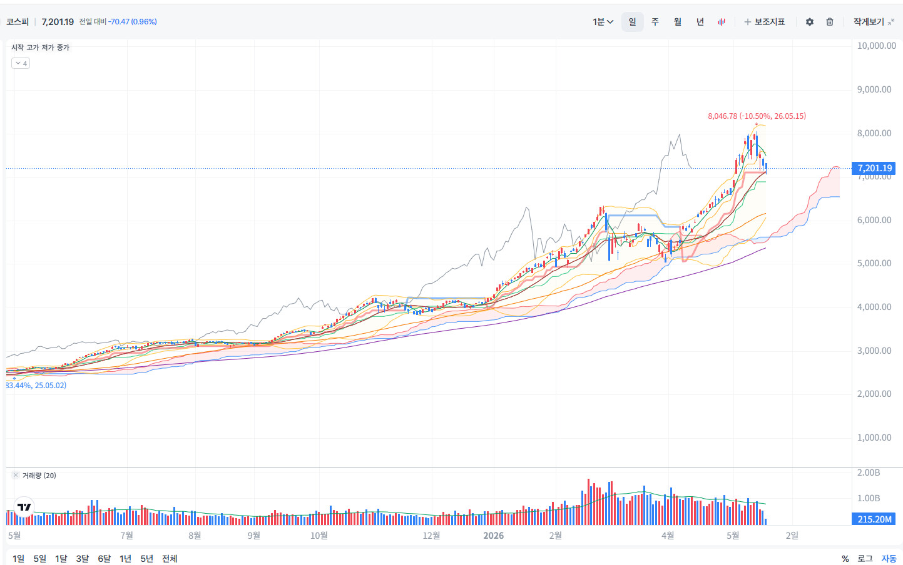Open the 1분 minute interval dropdown
Viewport: 903px width, 565px height.
603,22
